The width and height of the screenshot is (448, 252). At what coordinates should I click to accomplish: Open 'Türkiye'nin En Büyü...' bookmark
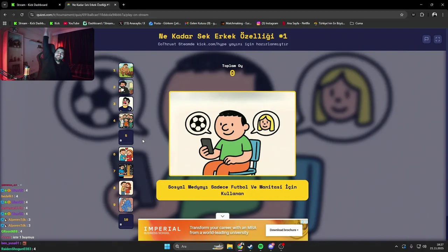(329, 23)
